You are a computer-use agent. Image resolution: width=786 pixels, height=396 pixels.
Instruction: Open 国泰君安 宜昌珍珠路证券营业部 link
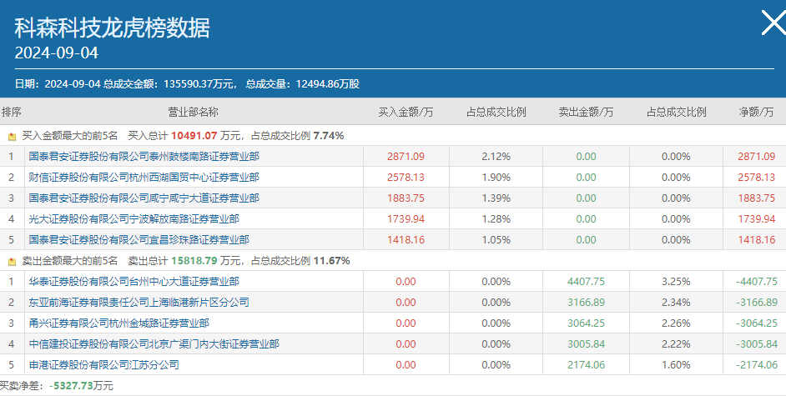pyautogui.click(x=139, y=240)
